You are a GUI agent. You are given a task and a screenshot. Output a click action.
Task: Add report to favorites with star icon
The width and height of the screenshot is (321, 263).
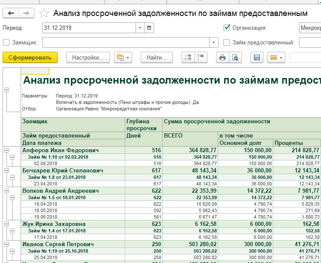click(44, 13)
